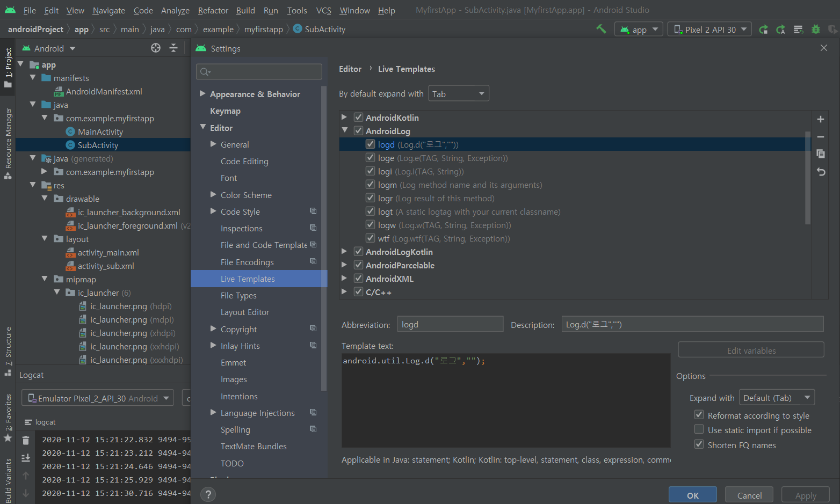Click the green Run with rerun icon
Image resolution: width=840 pixels, height=504 pixels.
point(763,30)
